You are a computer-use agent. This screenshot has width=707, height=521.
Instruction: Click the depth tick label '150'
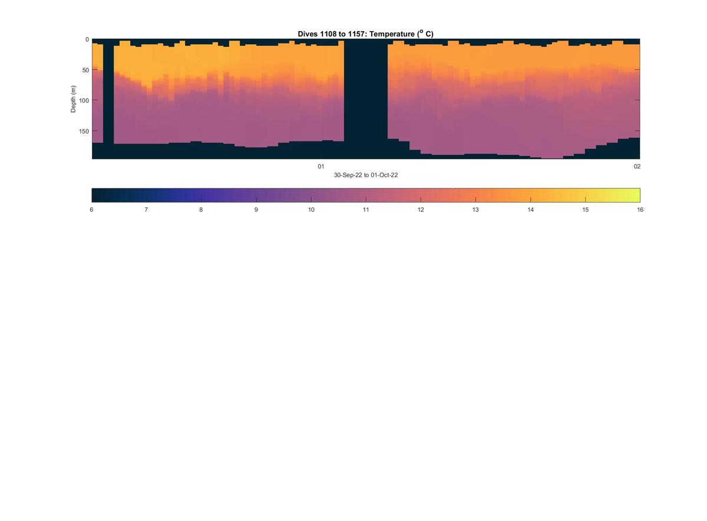(84, 131)
